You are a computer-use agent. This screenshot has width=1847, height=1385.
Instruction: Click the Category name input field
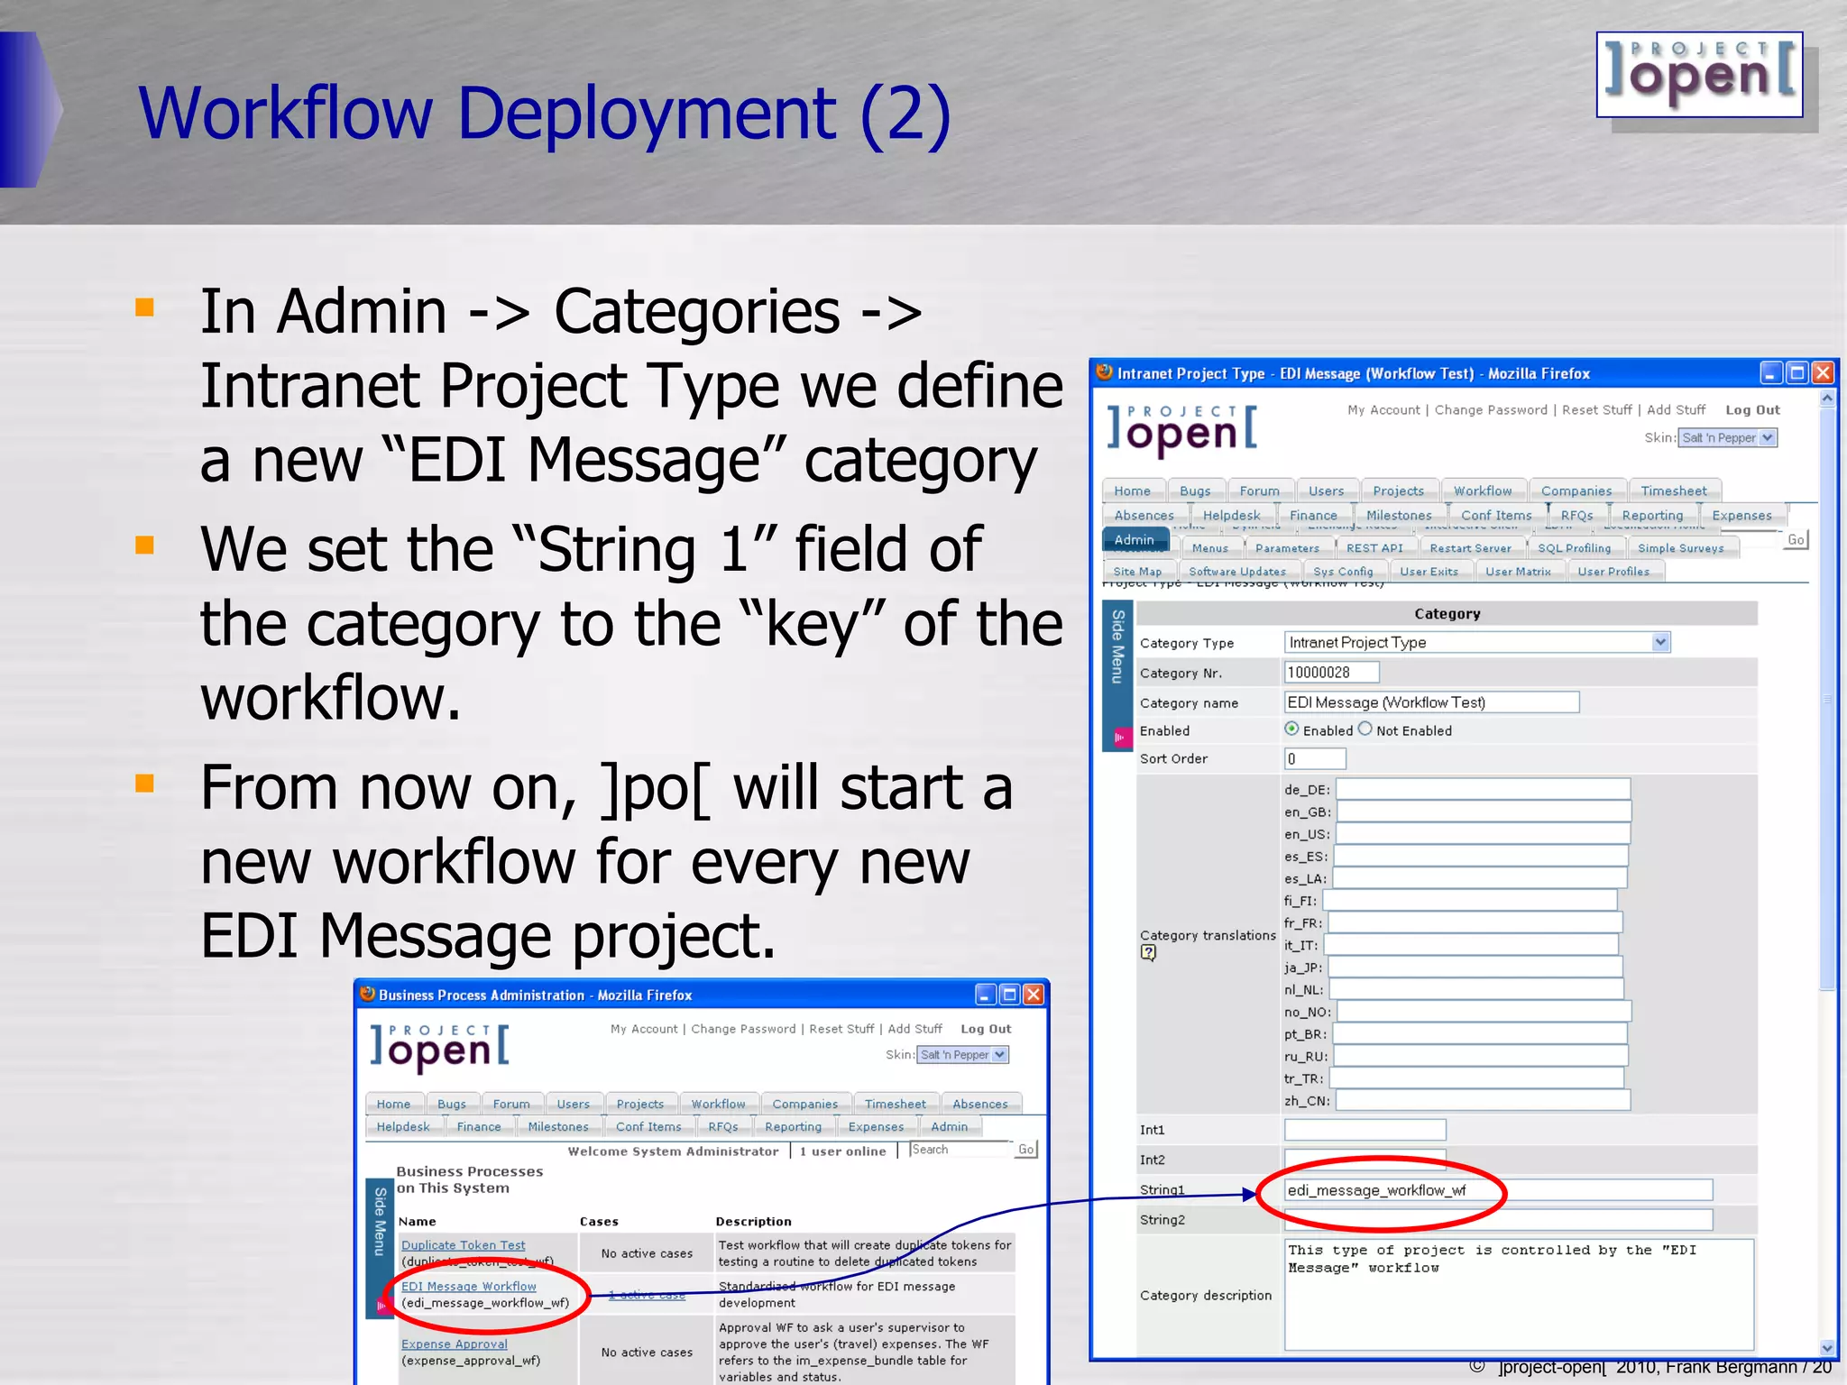(x=1431, y=702)
